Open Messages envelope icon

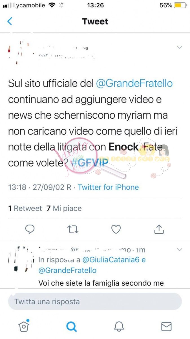coord(166,327)
